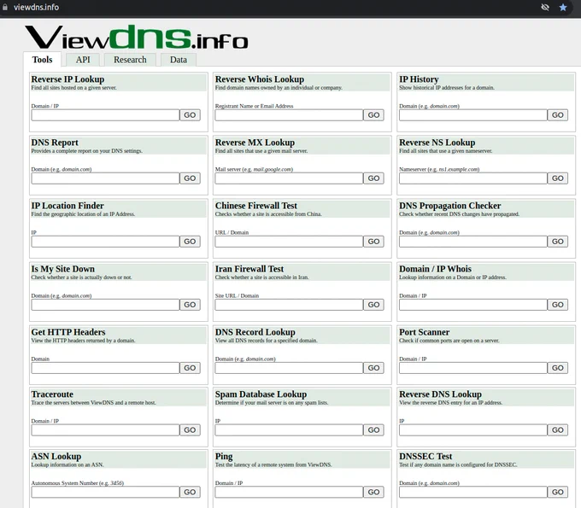Focus the Reverse NS nameserver field
The height and width of the screenshot is (508, 581).
[x=473, y=178]
